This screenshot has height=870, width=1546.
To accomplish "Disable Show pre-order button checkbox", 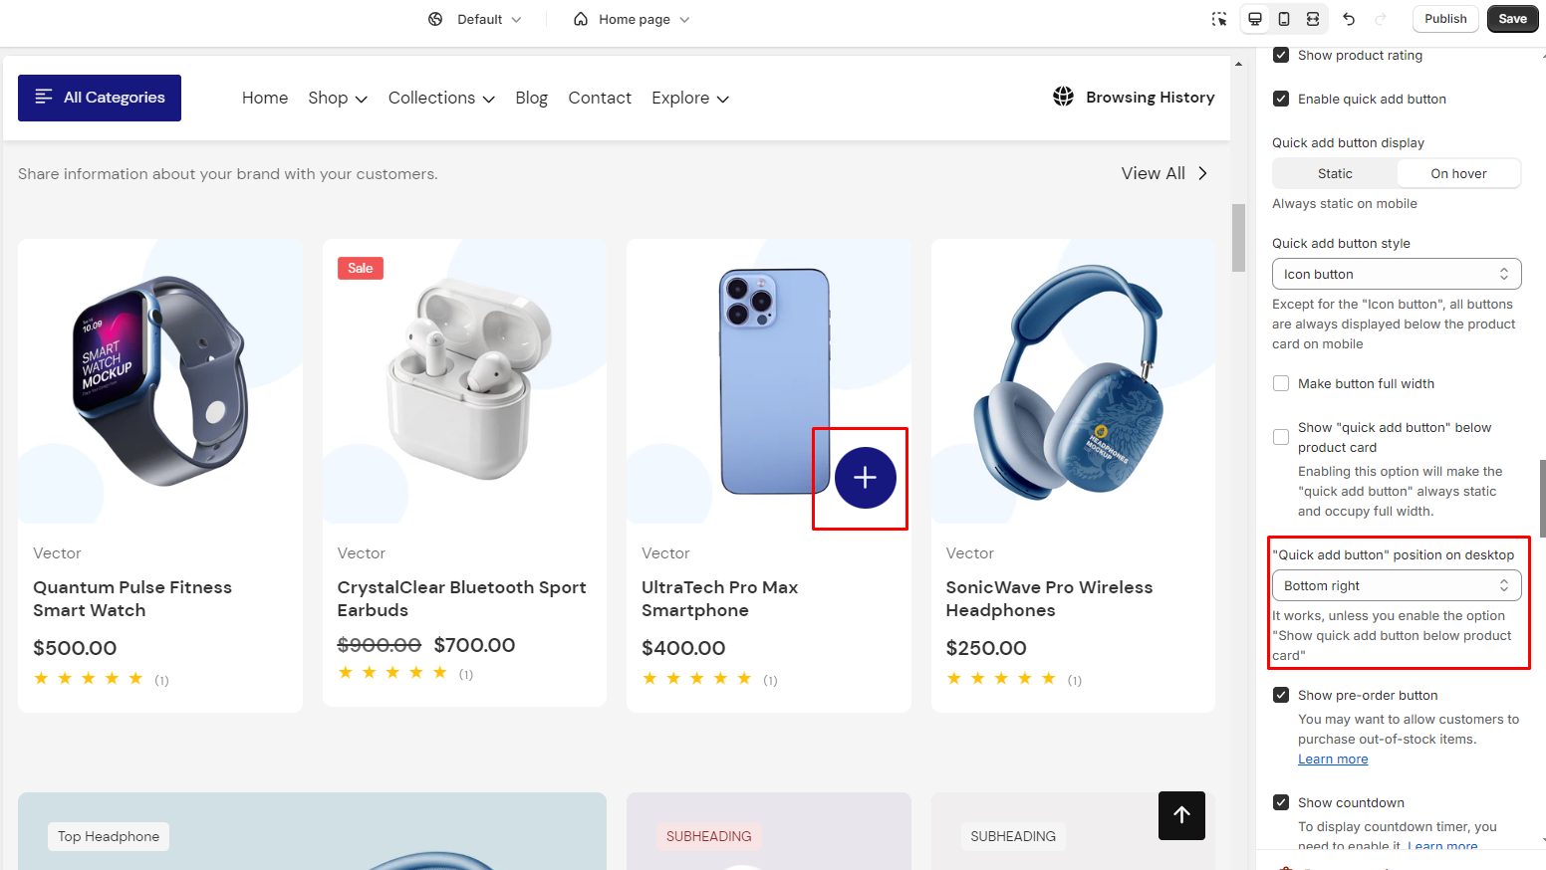I will (x=1281, y=695).
